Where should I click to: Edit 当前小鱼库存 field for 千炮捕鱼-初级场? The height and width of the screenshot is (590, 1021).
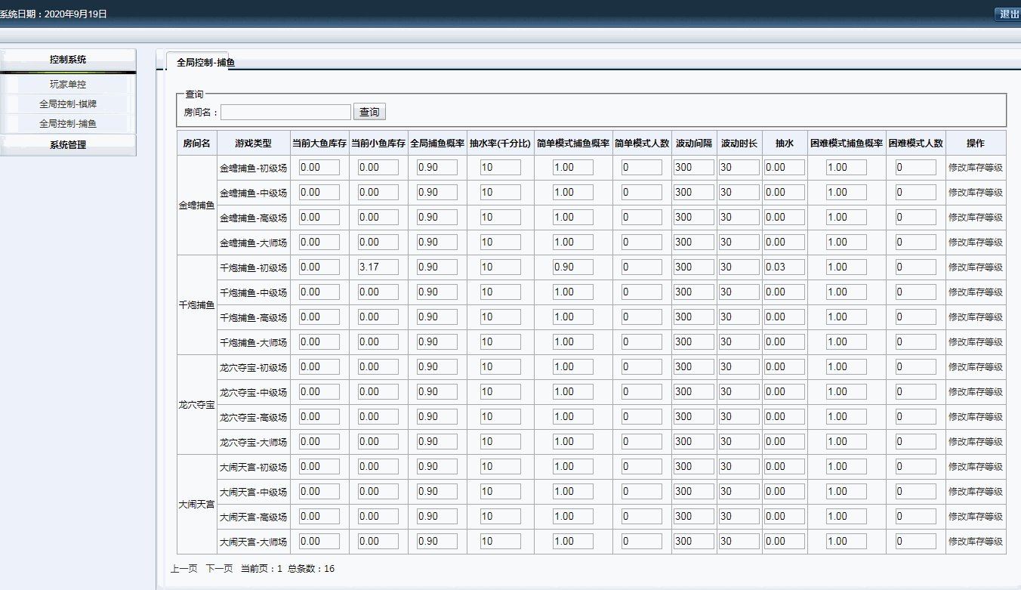[378, 267]
